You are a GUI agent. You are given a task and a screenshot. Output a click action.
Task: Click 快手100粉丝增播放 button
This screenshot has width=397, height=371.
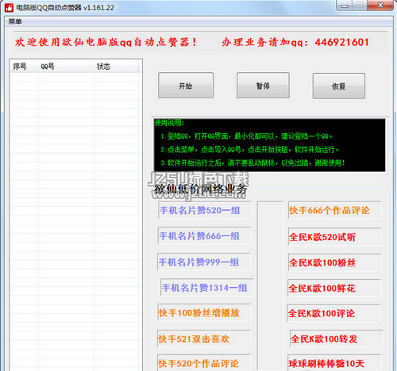click(x=204, y=312)
